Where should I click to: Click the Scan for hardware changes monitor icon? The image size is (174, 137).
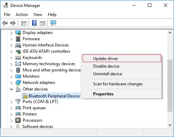53,23
